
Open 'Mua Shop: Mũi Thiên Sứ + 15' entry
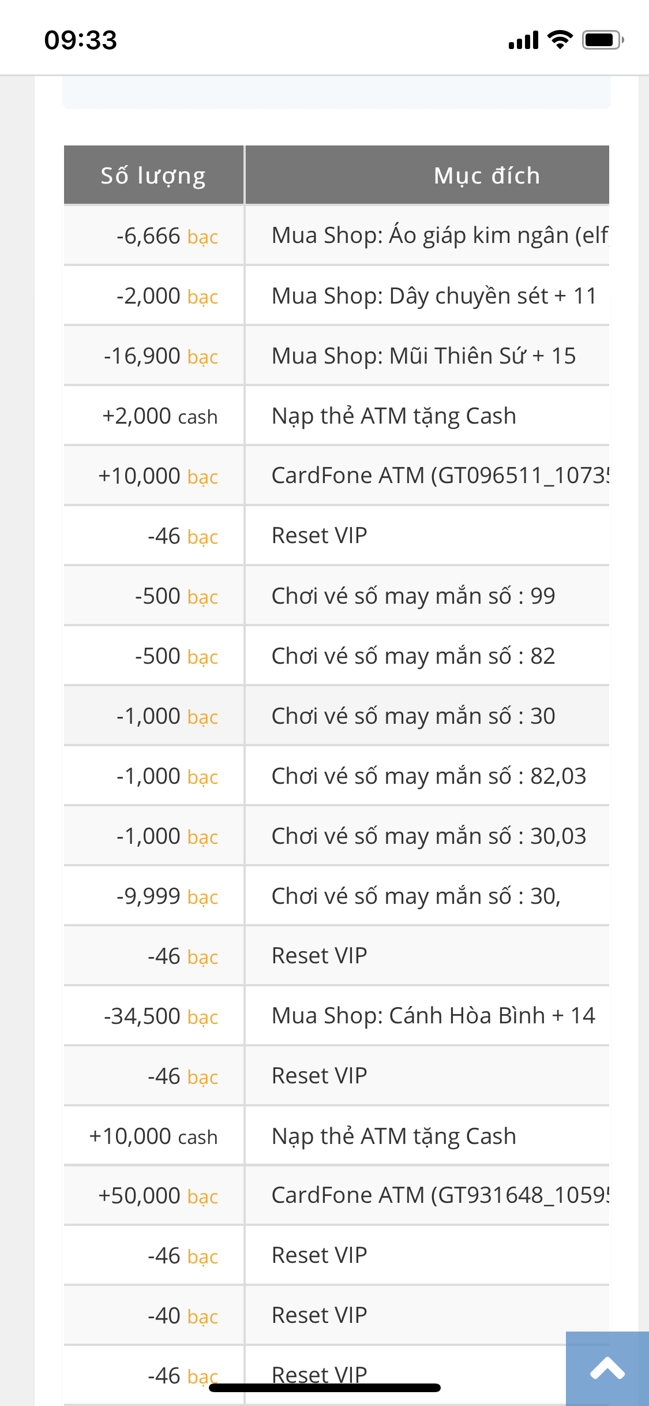click(x=423, y=356)
